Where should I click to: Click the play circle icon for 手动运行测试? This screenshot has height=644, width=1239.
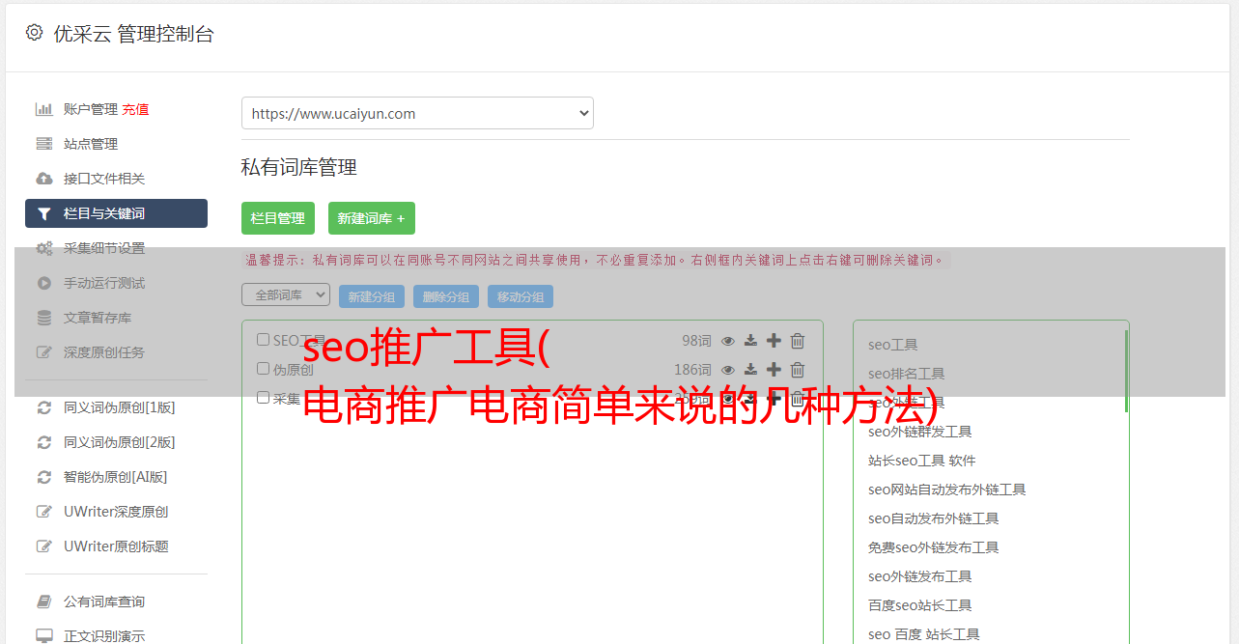click(x=44, y=283)
